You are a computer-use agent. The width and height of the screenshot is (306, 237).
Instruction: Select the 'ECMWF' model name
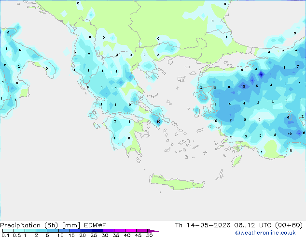click(95, 225)
